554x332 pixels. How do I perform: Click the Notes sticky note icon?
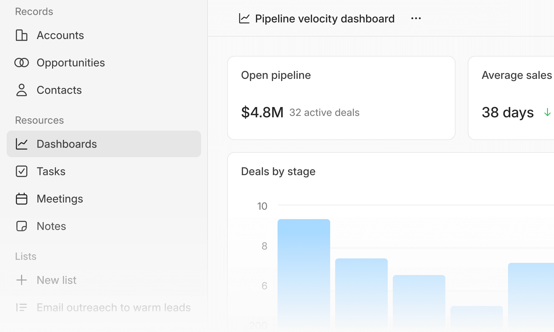tap(22, 226)
